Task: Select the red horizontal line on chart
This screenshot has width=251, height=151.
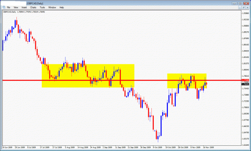Action: tap(122, 80)
